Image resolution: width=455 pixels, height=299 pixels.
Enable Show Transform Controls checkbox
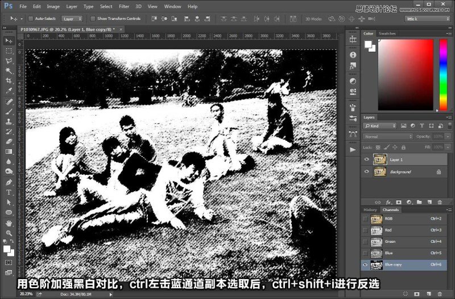pos(93,19)
